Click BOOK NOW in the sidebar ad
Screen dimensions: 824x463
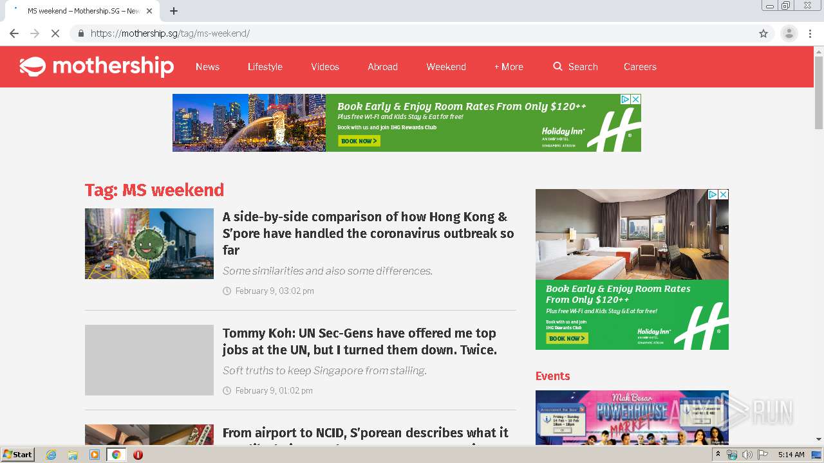click(567, 338)
